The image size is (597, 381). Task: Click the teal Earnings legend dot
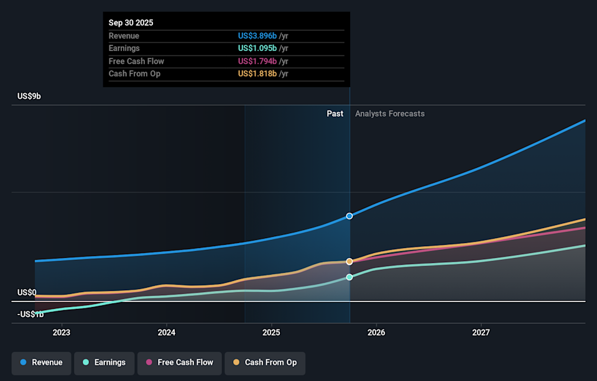click(x=85, y=362)
